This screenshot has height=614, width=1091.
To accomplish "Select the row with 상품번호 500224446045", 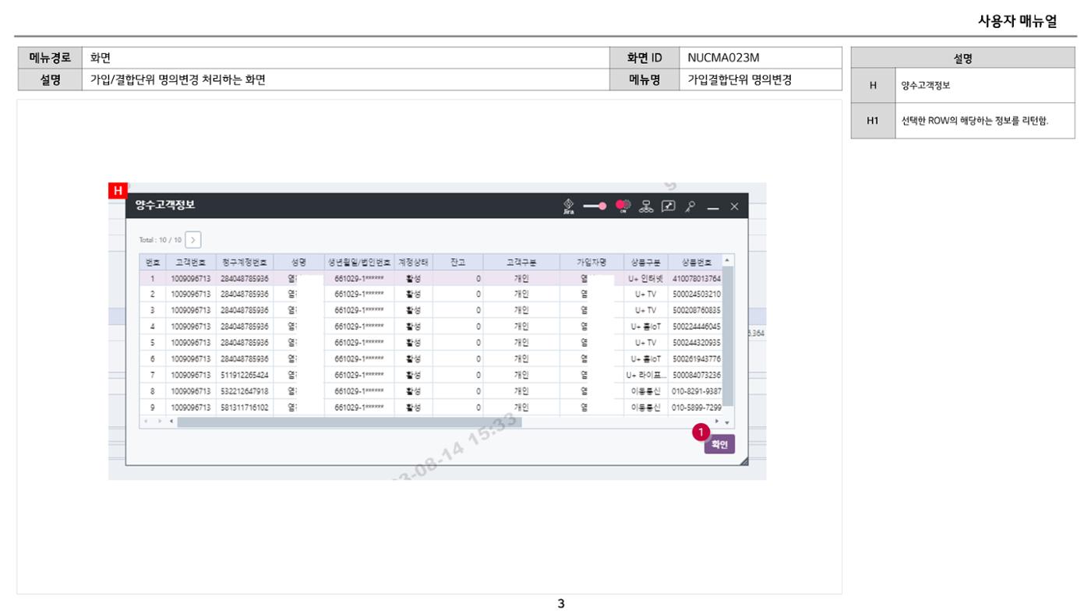I will (x=431, y=326).
